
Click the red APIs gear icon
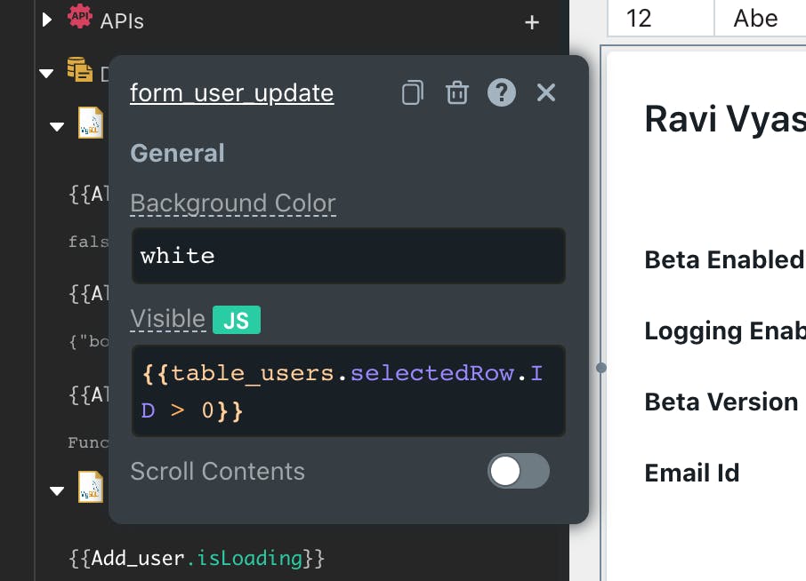point(80,18)
